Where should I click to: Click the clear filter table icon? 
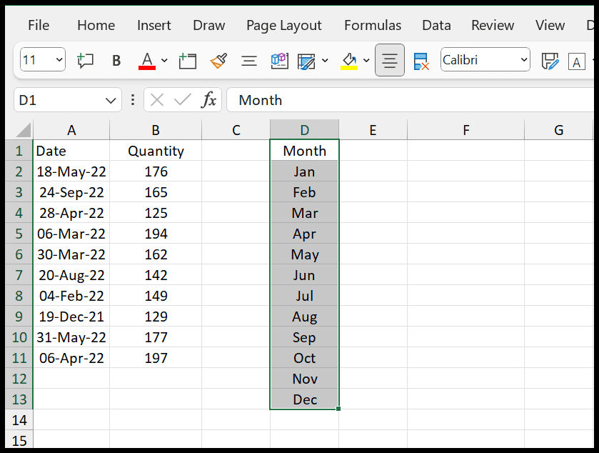[x=421, y=61]
